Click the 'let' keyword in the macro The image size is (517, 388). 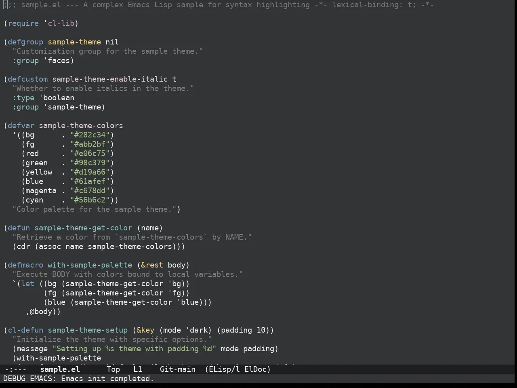coord(28,284)
